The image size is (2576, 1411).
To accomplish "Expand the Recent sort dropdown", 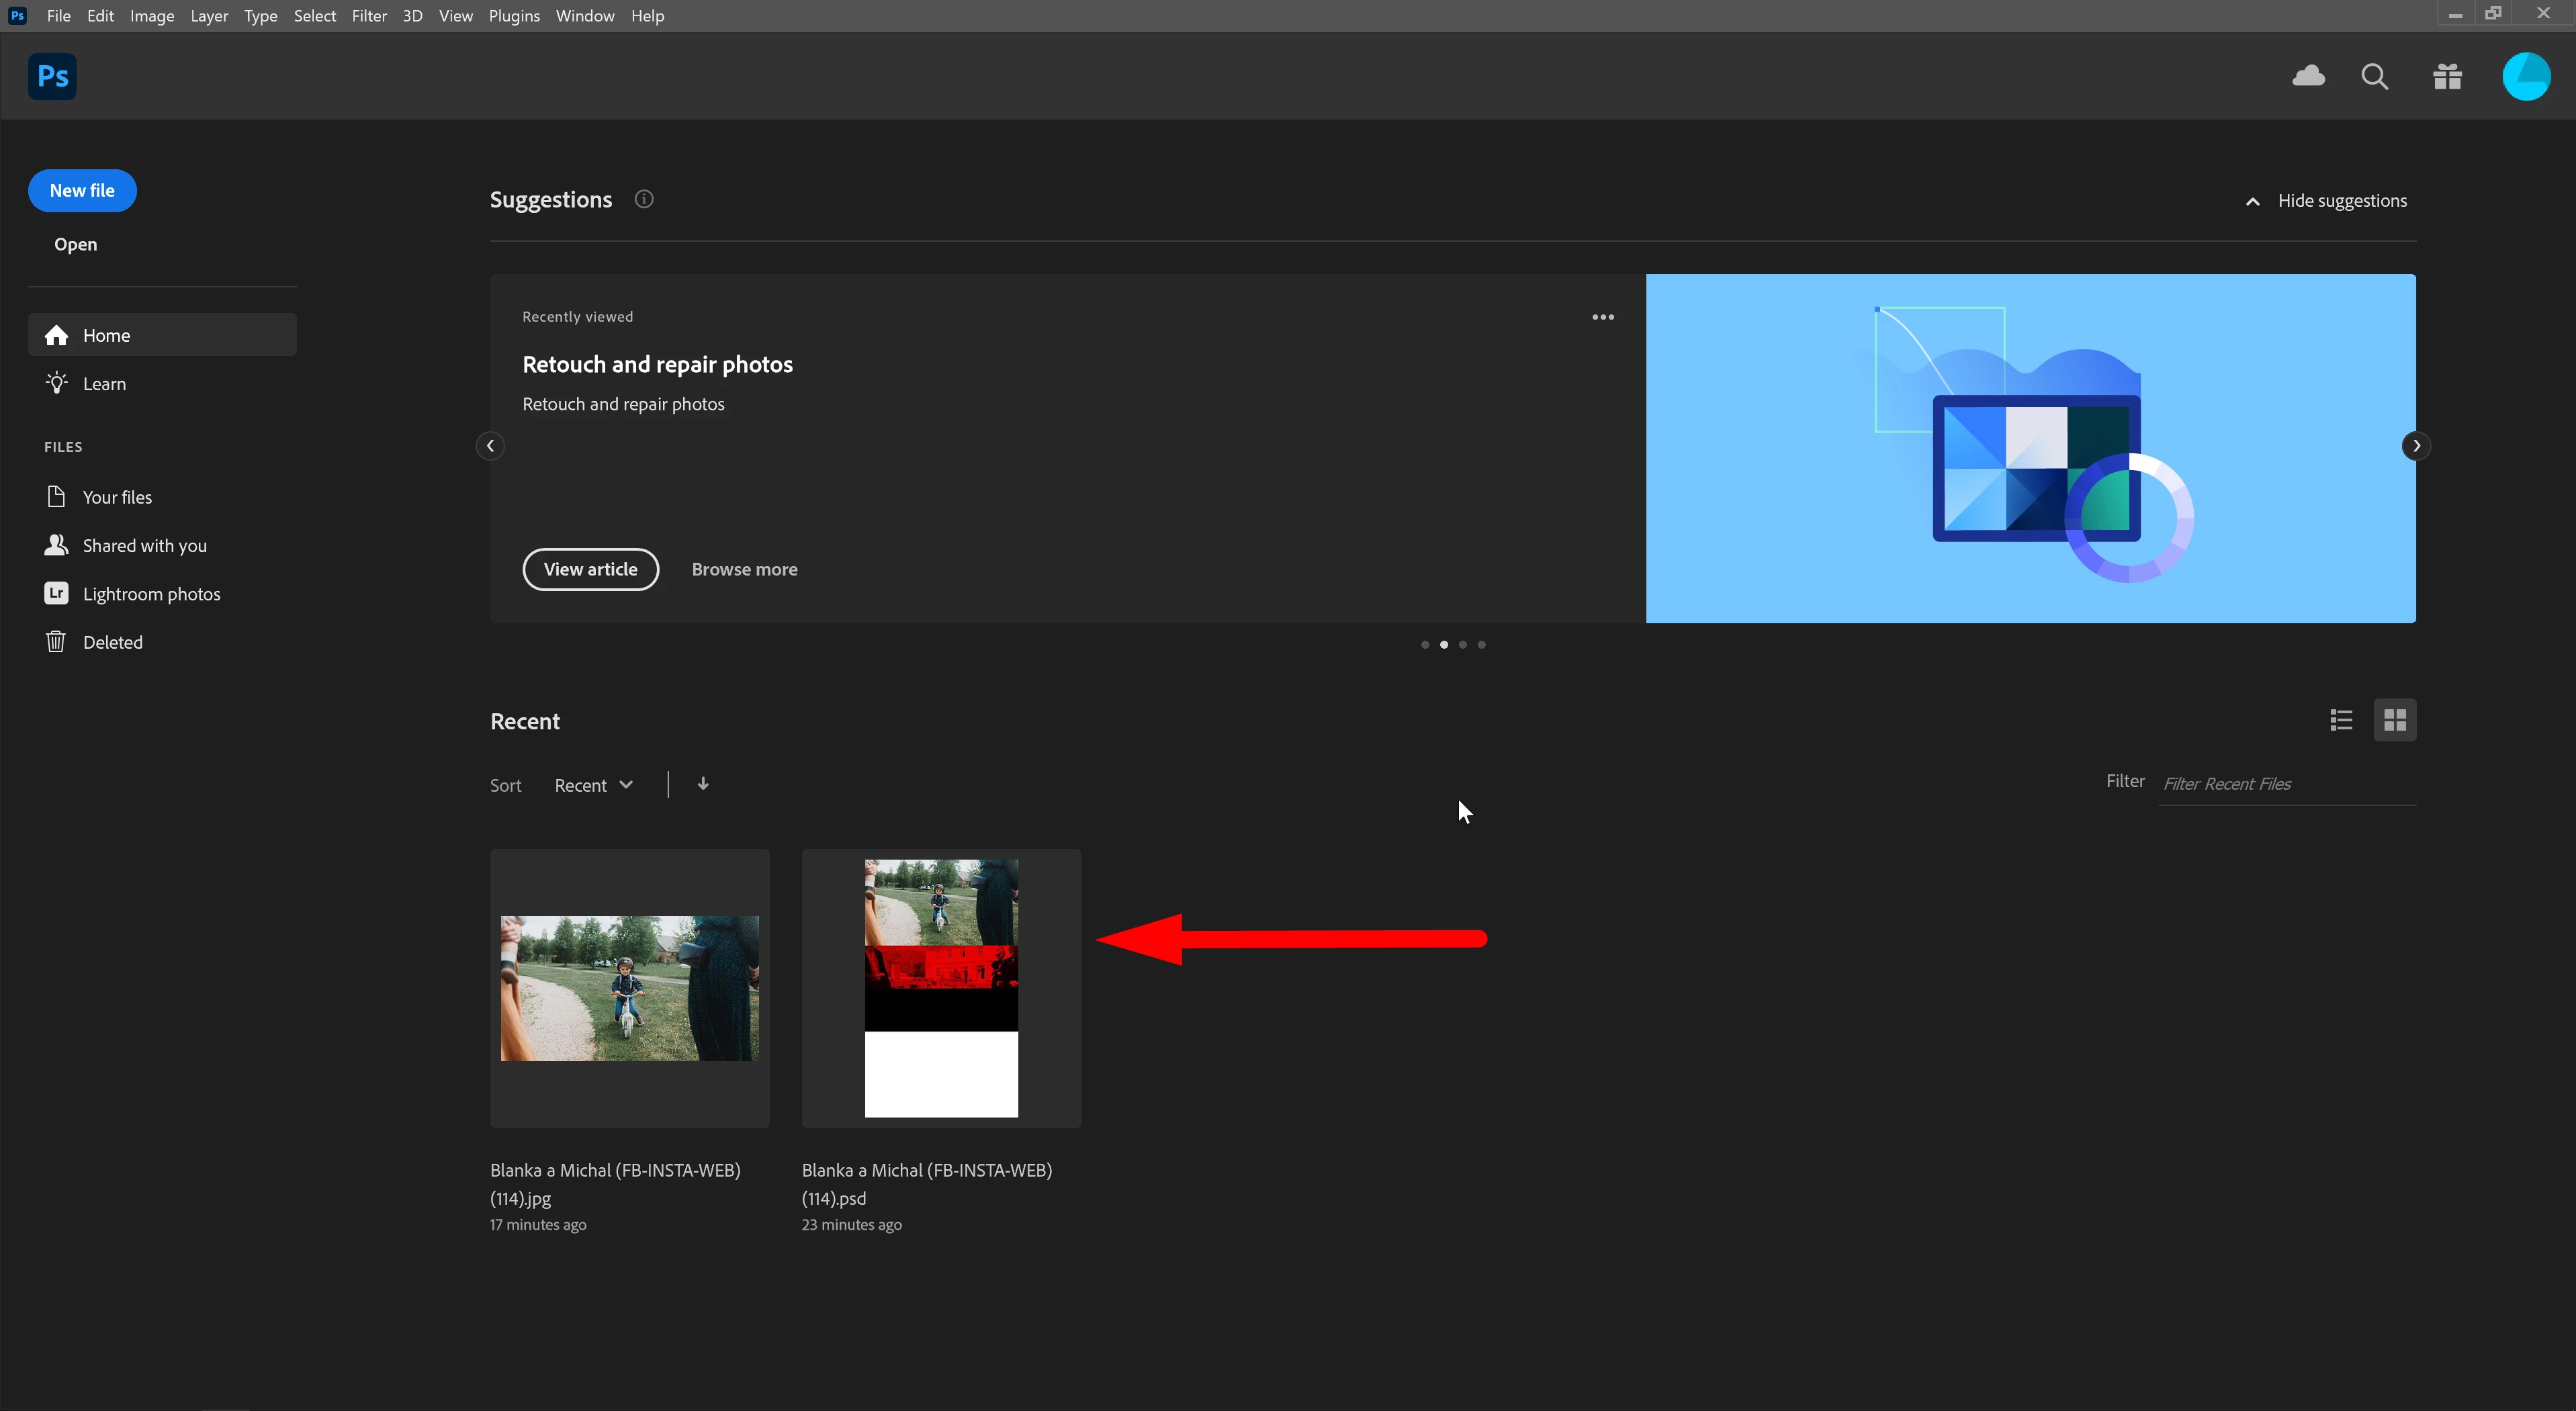I will coord(594,785).
